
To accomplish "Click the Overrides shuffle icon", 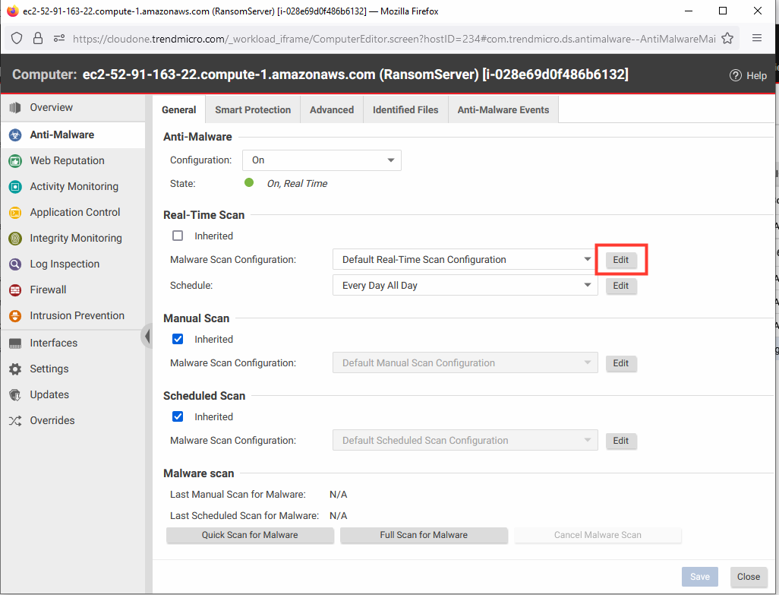I will tap(15, 420).
